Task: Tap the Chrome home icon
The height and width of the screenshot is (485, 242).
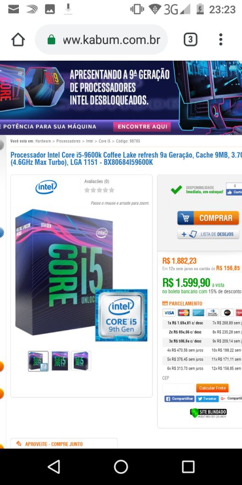Action: (18, 40)
